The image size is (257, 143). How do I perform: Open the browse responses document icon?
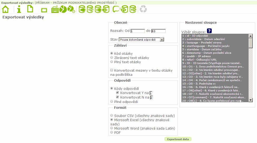coord(30,9)
